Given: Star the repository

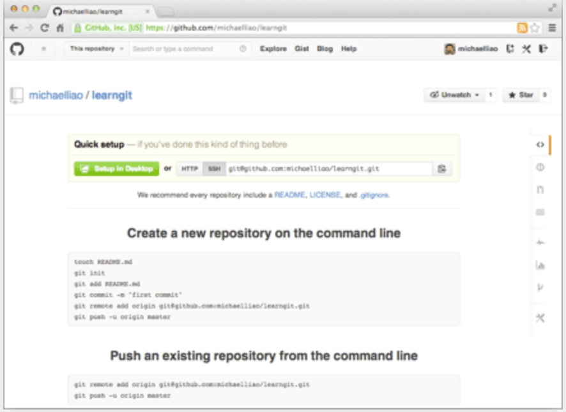Looking at the screenshot, I should tap(521, 95).
